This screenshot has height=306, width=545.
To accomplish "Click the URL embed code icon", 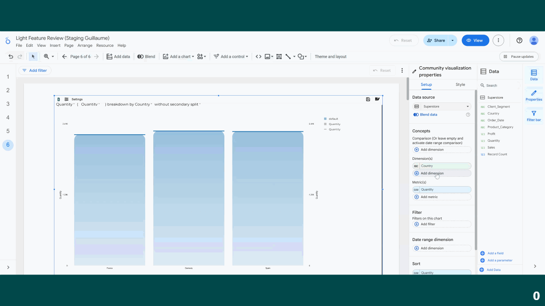I will (258, 57).
